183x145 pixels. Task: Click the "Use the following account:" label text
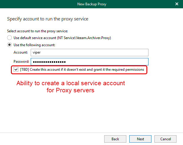34,45
